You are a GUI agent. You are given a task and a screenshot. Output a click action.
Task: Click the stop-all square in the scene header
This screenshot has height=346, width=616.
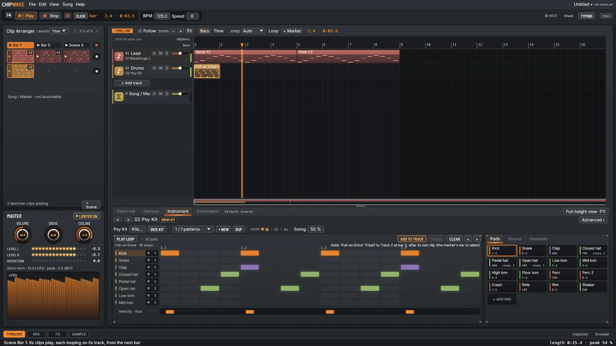97,45
